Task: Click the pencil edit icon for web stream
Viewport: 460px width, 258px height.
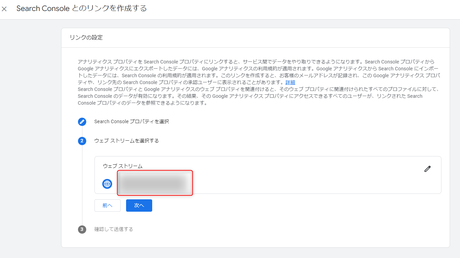Action: (x=427, y=169)
